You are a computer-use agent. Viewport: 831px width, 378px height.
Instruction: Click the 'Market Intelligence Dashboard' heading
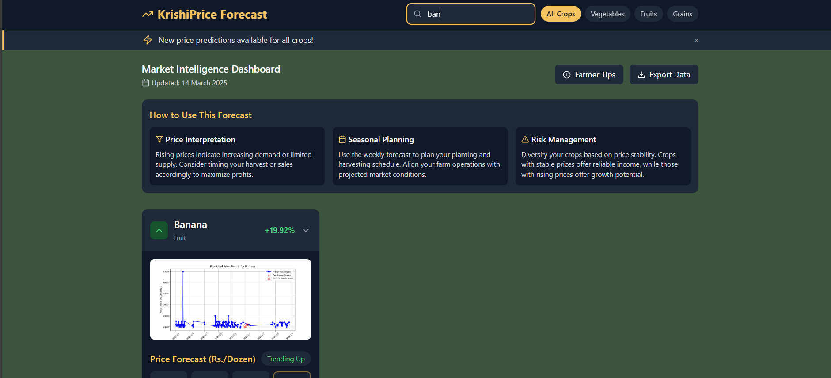click(211, 69)
